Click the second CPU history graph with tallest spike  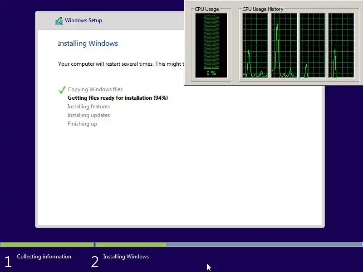(x=284, y=45)
